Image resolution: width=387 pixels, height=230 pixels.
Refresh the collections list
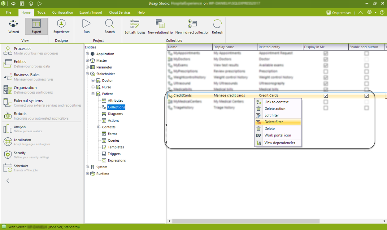[217, 26]
